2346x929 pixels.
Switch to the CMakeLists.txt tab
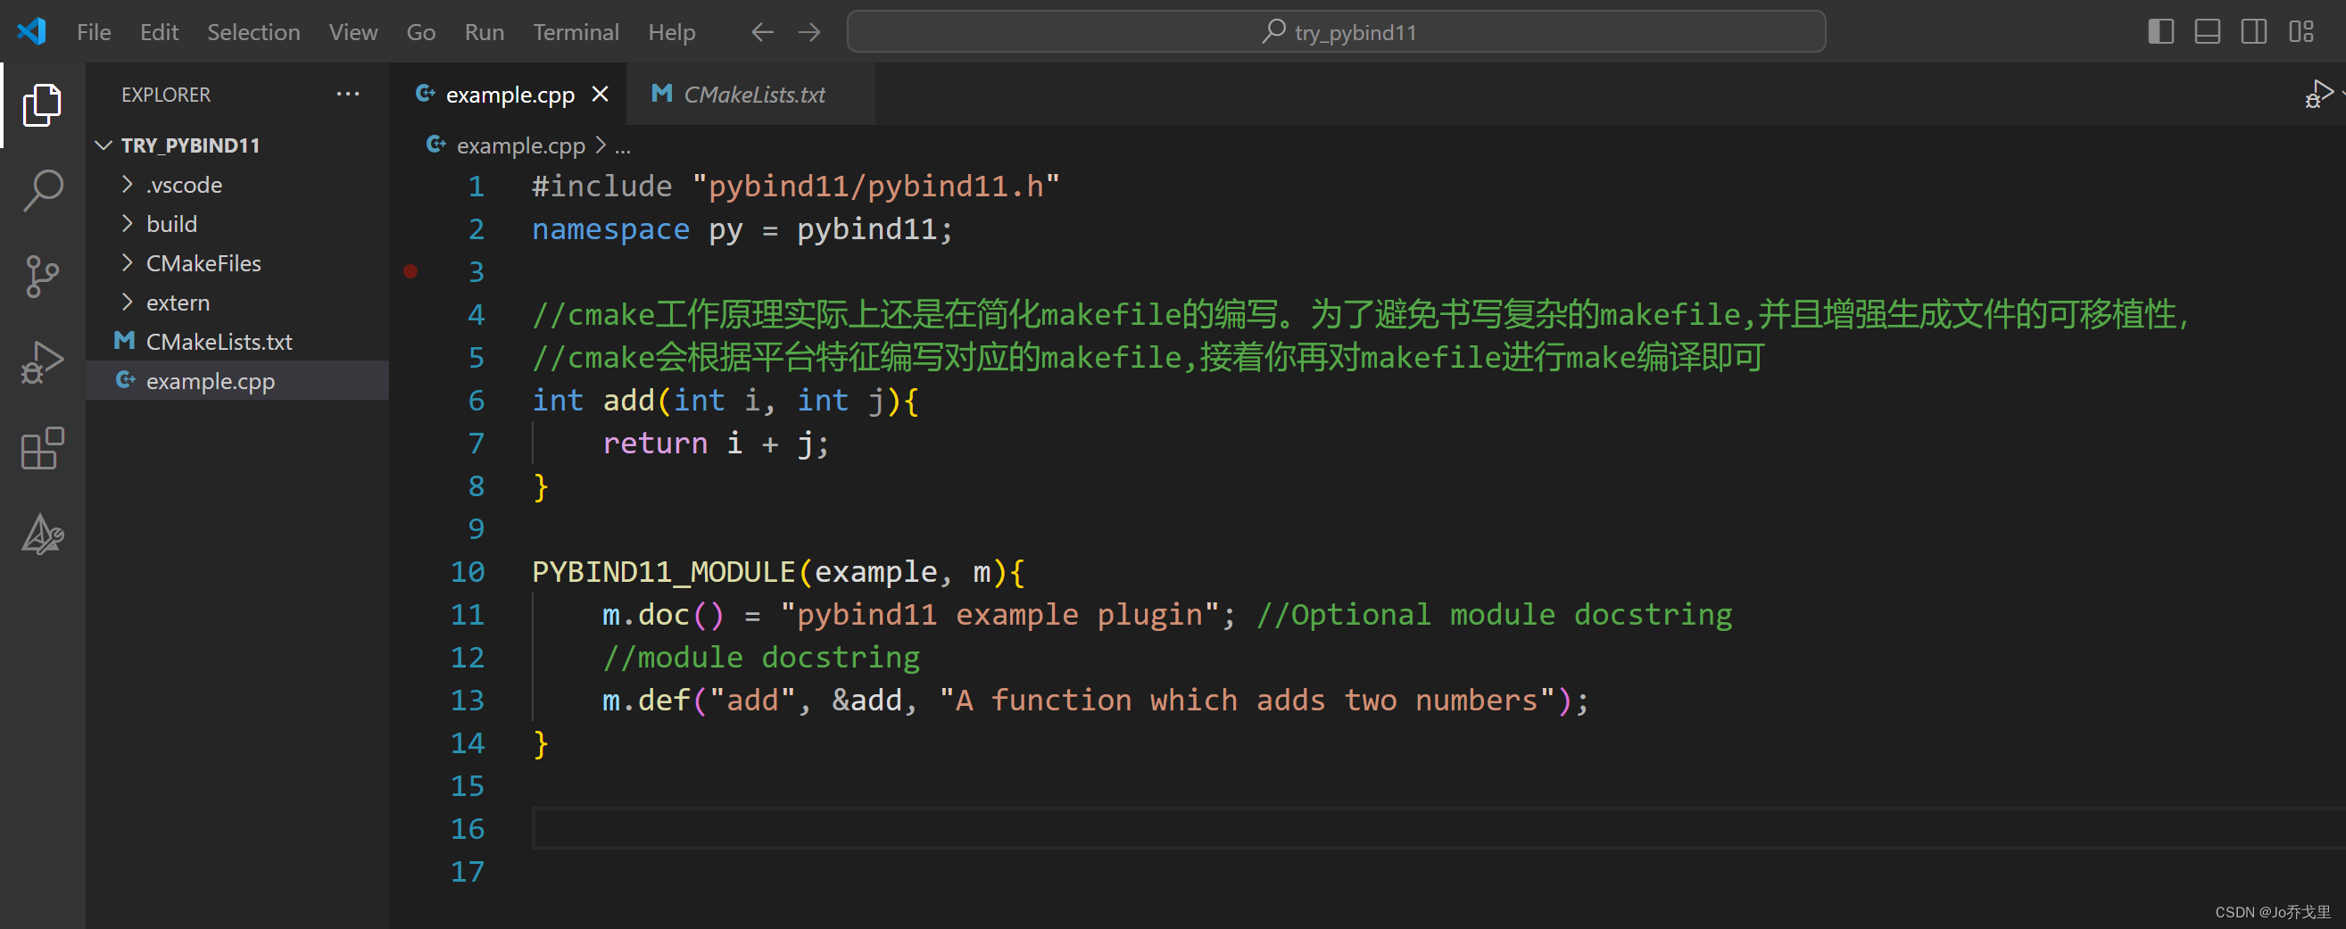point(754,94)
